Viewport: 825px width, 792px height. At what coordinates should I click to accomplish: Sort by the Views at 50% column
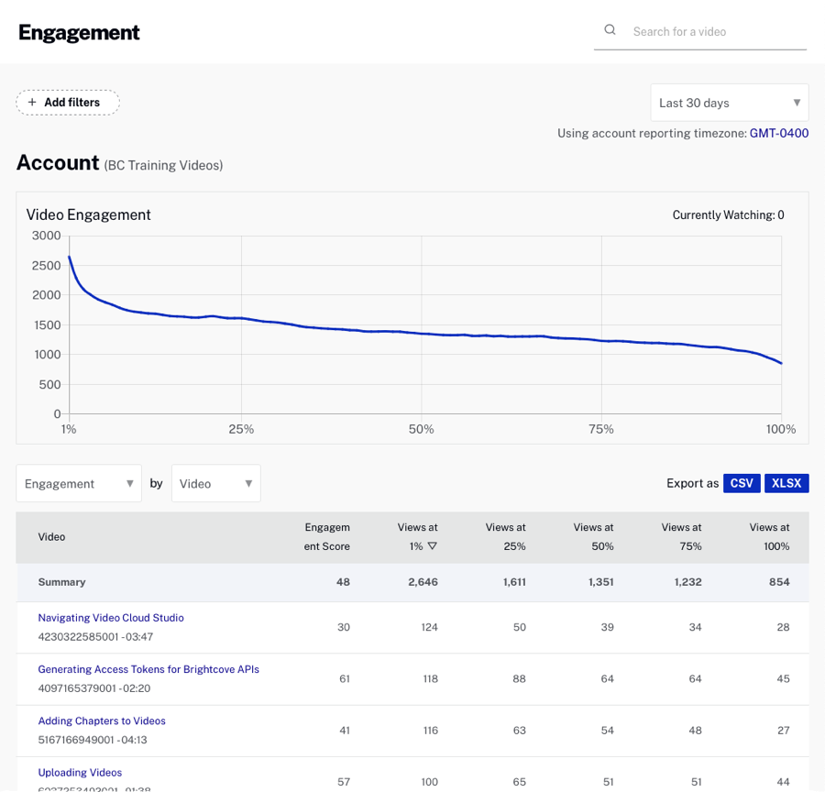click(592, 536)
